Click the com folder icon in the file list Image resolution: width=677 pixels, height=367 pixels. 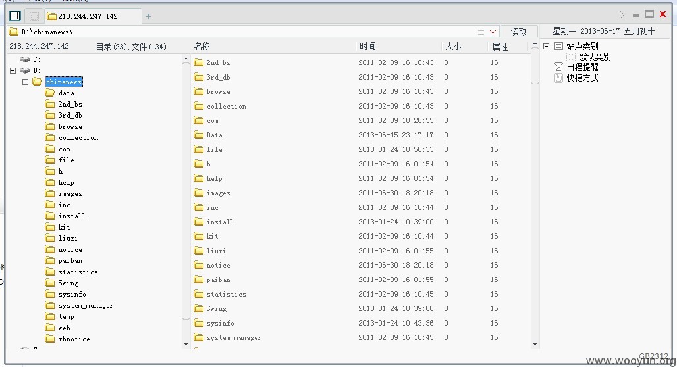pyautogui.click(x=199, y=120)
